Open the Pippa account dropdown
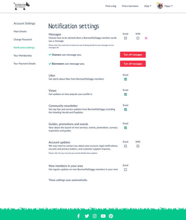Image resolution: width=186 pixels, height=220 pixels. pyautogui.click(x=169, y=6)
